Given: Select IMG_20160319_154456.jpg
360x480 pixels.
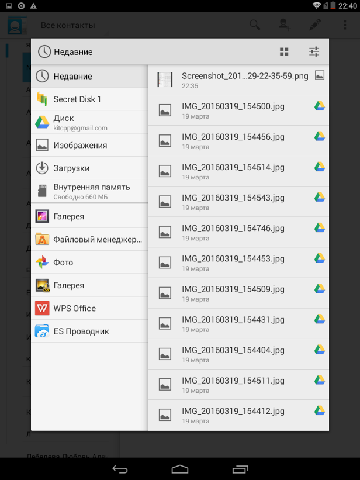Looking at the screenshot, I should pyautogui.click(x=238, y=141).
